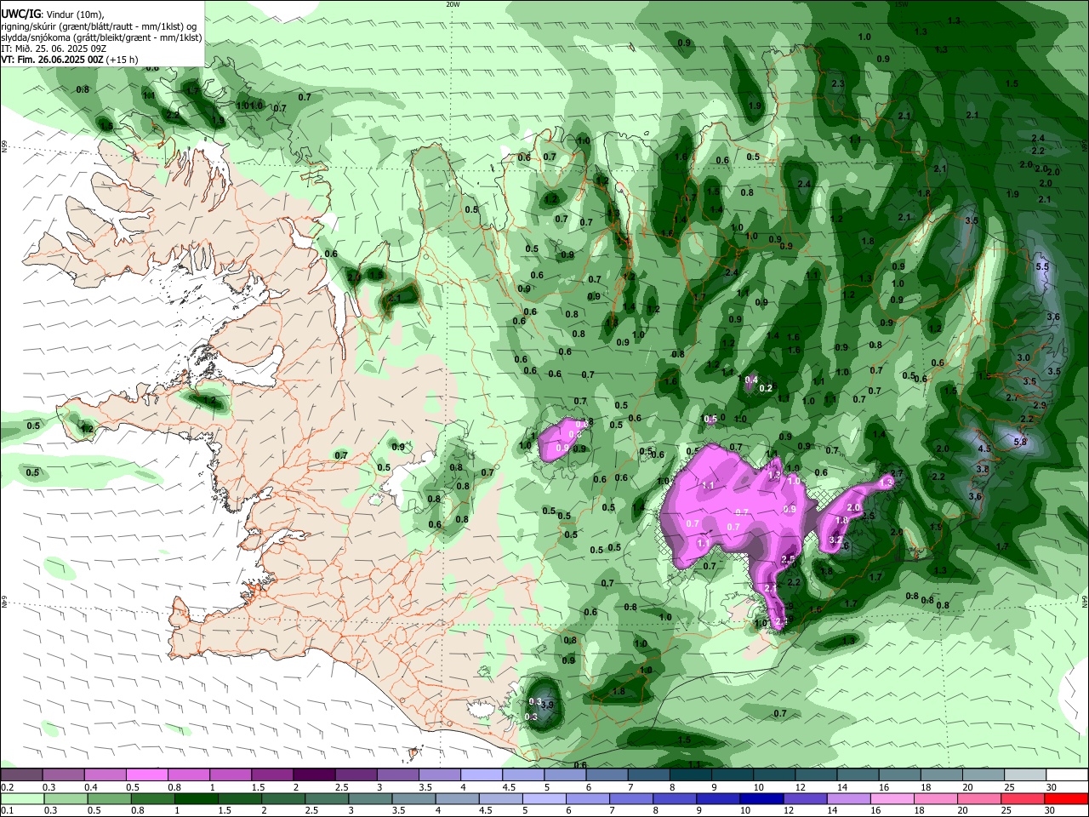Click the '20W' longitude label
This screenshot has height=817, width=1089.
coord(453,3)
